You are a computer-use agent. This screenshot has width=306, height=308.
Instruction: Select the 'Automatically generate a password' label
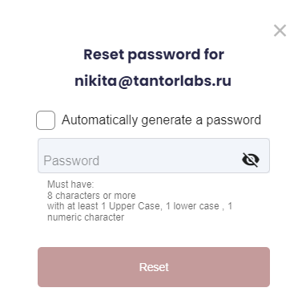[161, 120]
